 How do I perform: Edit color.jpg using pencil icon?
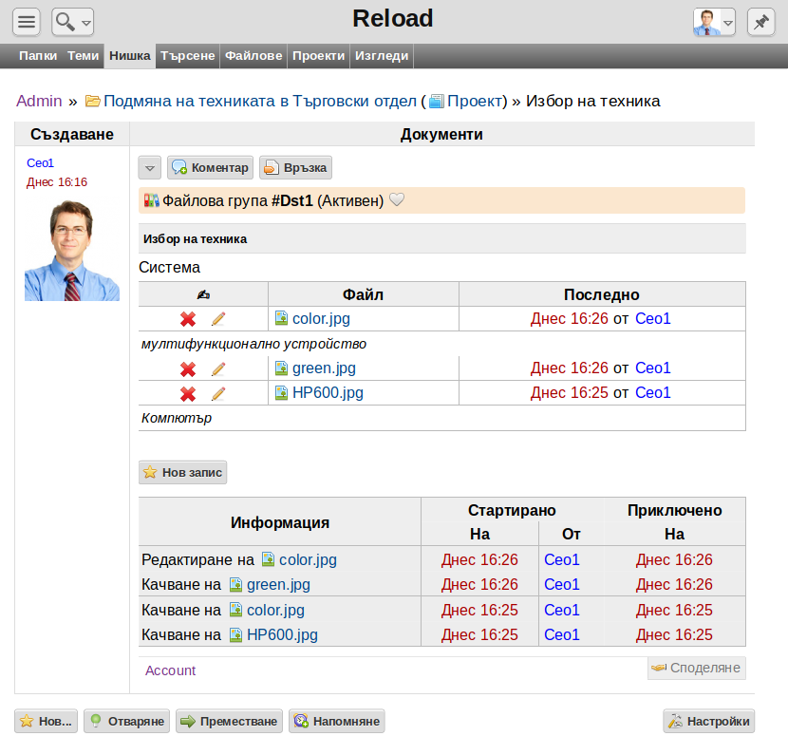click(218, 319)
